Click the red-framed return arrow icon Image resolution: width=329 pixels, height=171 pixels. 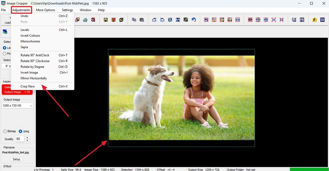point(206,20)
